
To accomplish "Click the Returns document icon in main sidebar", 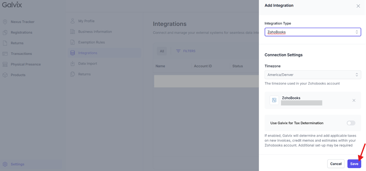I will [5, 43].
